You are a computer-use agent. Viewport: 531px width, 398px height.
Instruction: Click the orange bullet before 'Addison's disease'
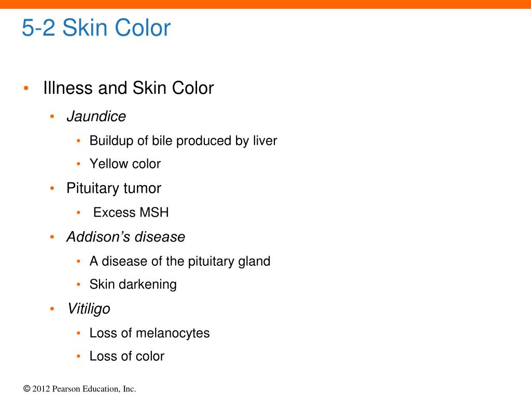(x=52, y=237)
